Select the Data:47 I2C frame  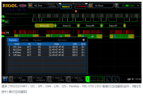[113, 26]
